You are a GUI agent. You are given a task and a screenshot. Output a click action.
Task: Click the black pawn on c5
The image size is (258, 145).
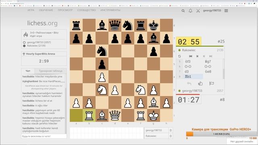pos(102,64)
